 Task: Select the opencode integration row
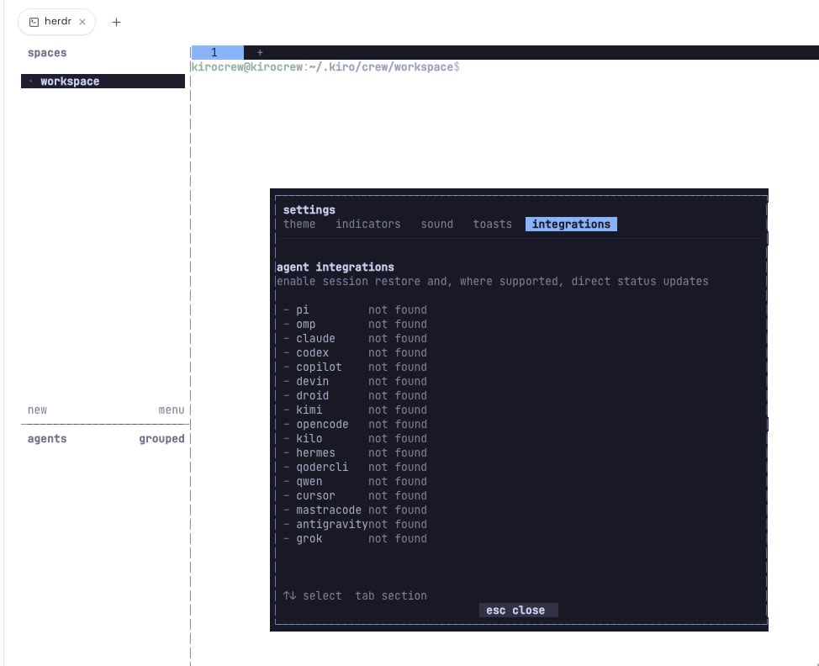[355, 424]
